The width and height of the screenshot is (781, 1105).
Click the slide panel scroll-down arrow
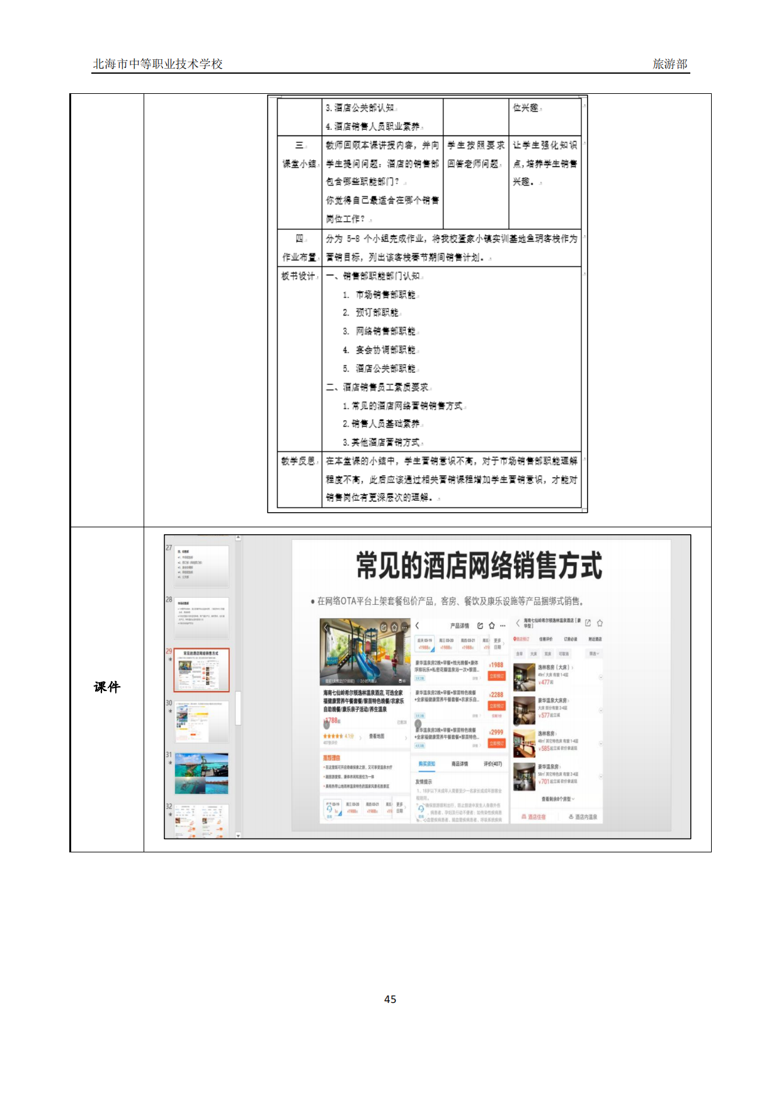tap(238, 835)
